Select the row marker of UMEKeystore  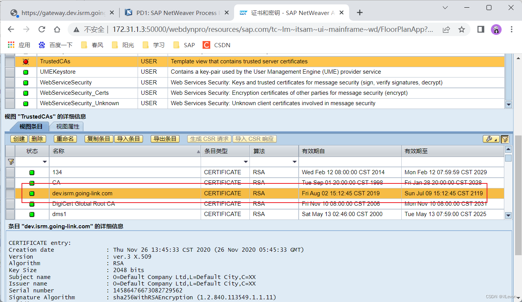[10, 72]
